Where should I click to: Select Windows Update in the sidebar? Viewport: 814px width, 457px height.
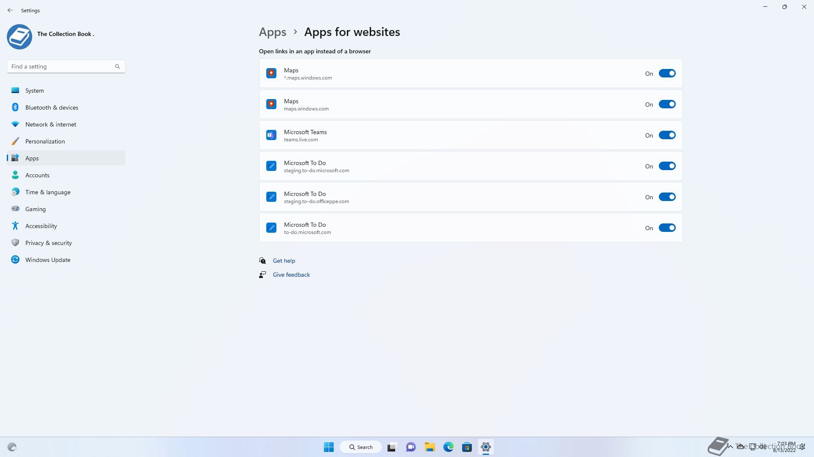pos(66,260)
